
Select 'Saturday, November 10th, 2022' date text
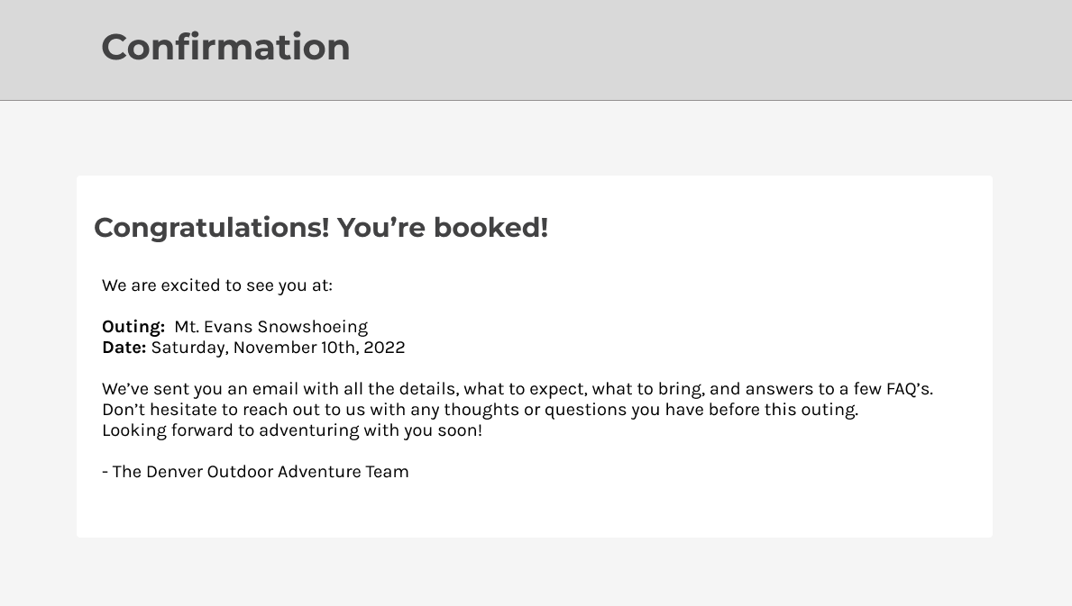[x=279, y=348]
